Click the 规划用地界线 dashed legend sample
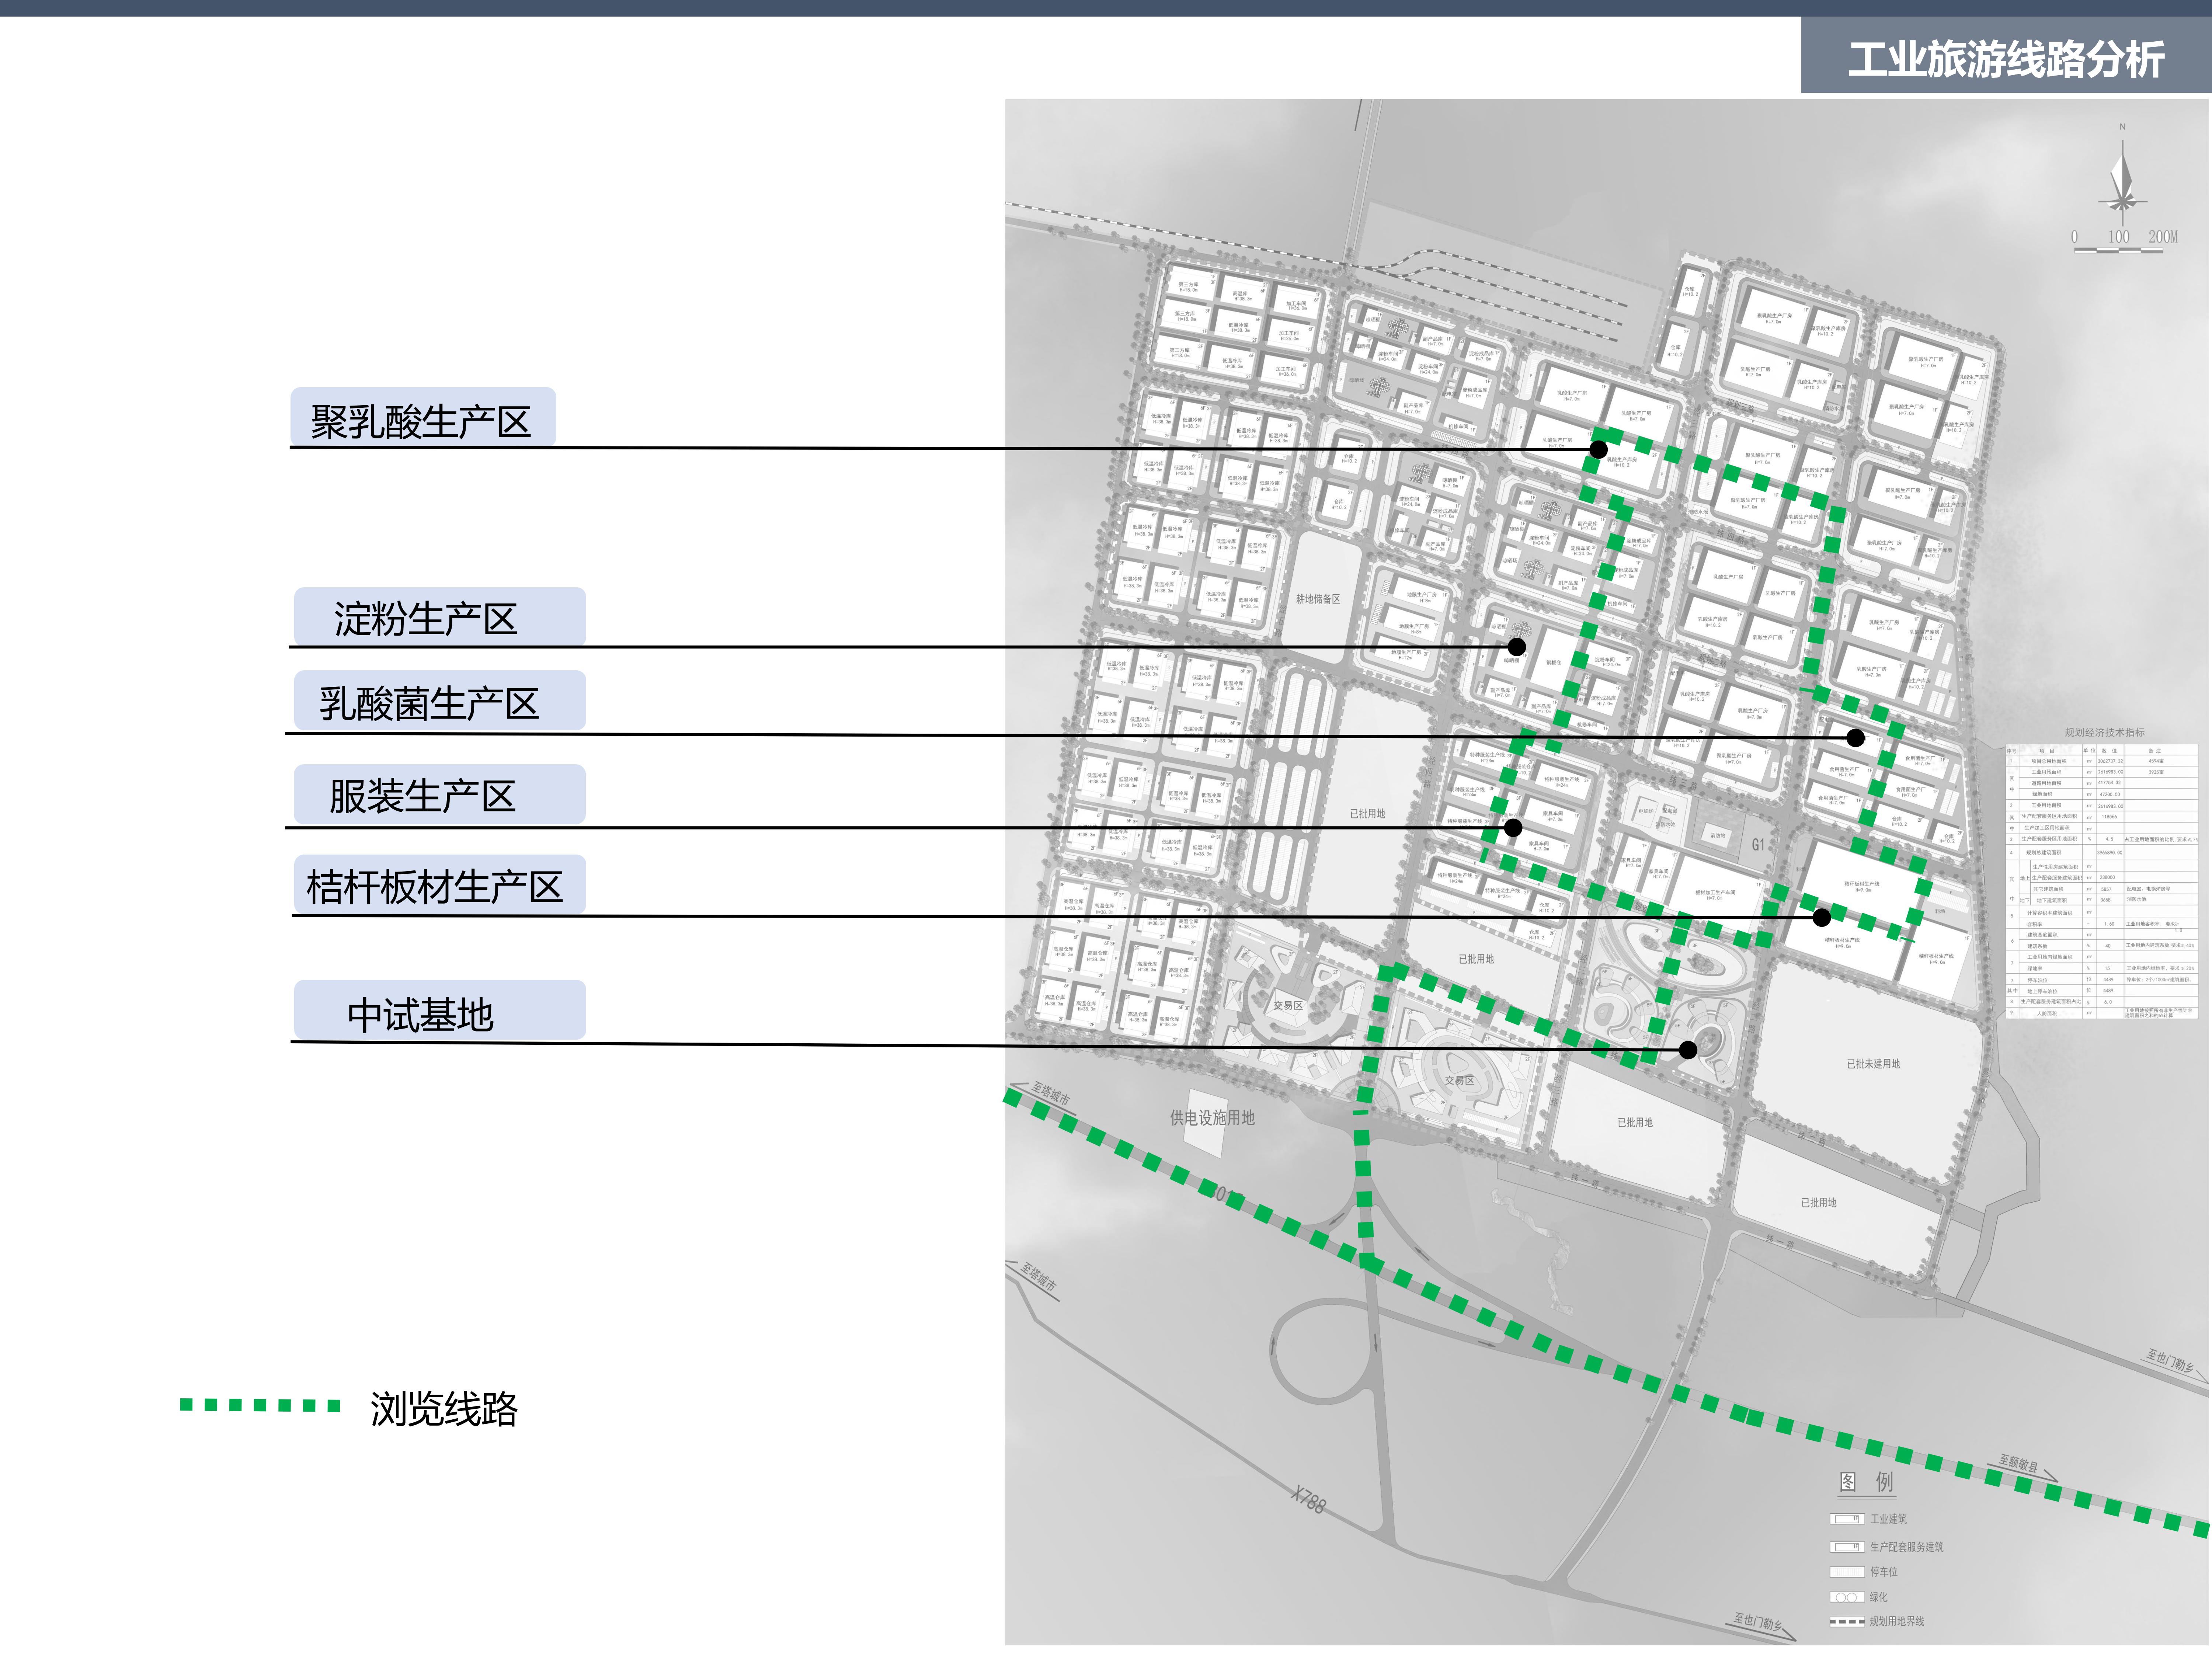Image resolution: width=2212 pixels, height=1659 pixels. [x=1847, y=1622]
